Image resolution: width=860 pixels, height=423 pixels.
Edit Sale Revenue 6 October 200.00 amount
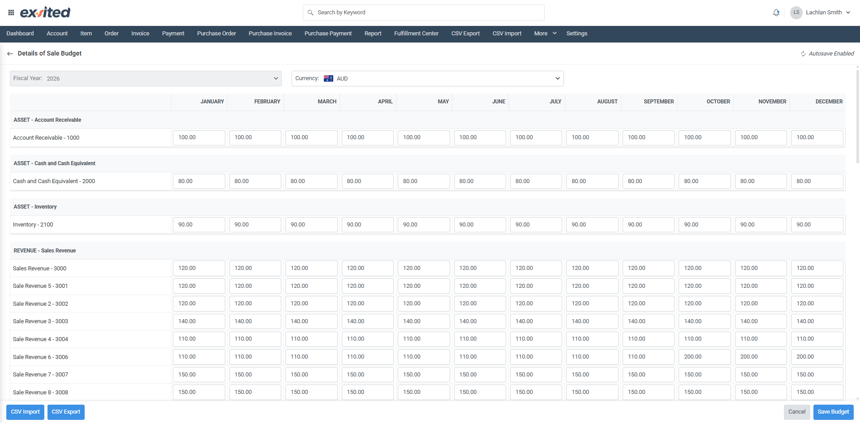point(705,357)
